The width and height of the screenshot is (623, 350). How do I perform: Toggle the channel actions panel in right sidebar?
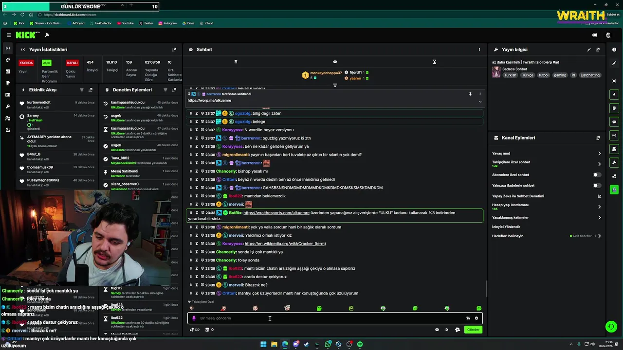(x=614, y=149)
